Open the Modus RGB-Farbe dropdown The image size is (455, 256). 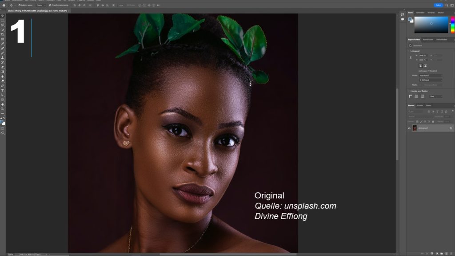tap(431, 76)
